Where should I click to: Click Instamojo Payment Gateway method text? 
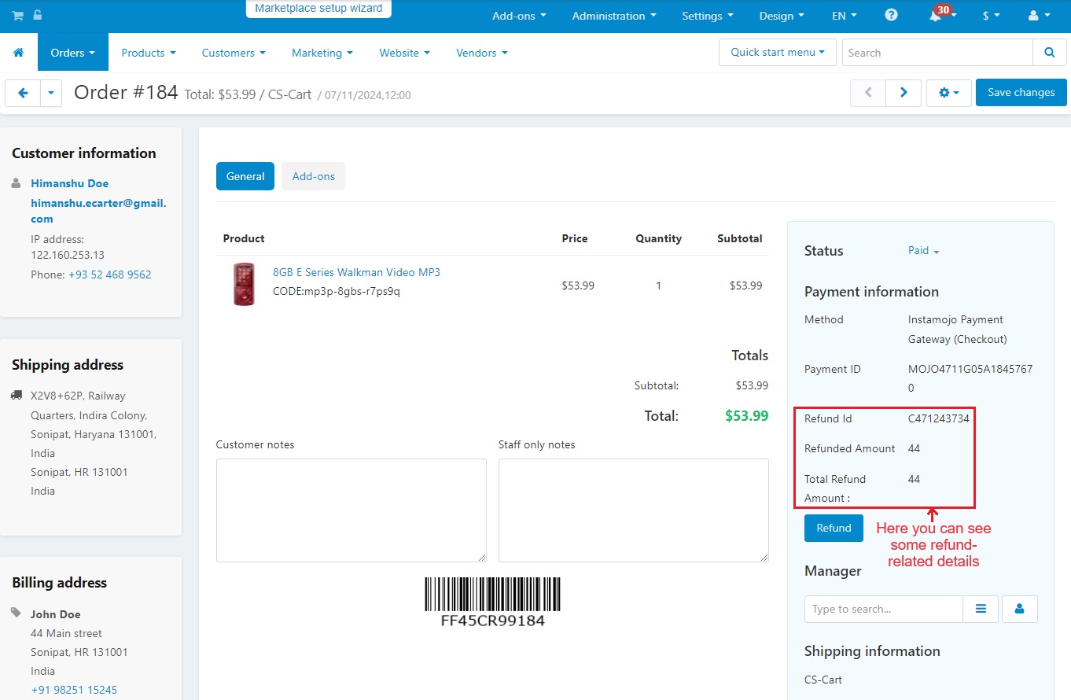[x=958, y=330]
